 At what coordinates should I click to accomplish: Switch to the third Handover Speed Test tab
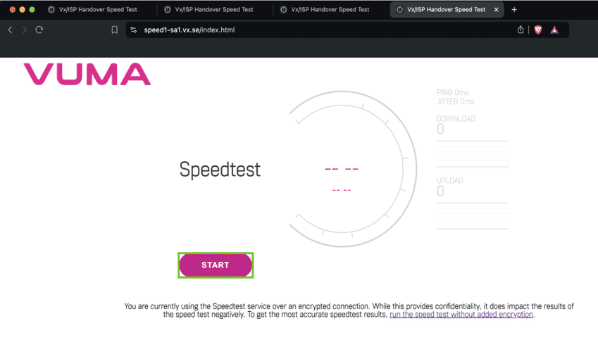pos(330,10)
